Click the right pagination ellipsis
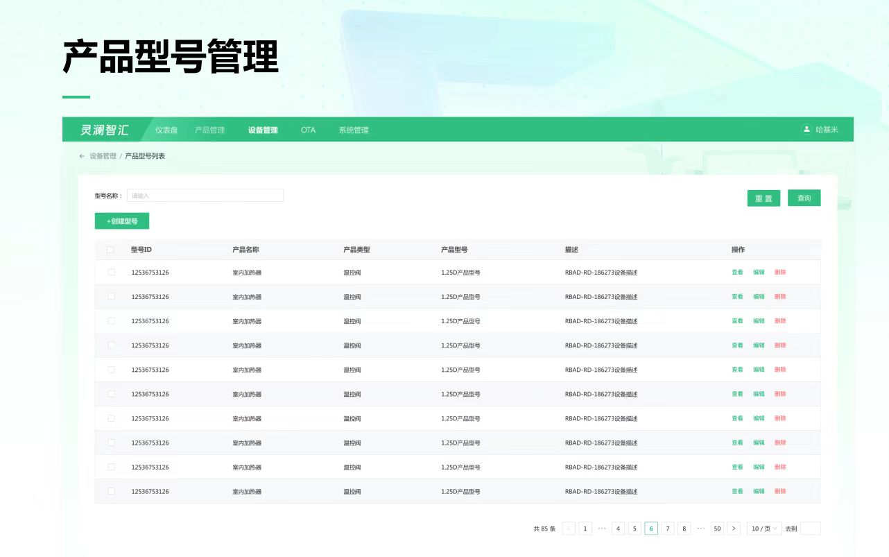Image resolution: width=889 pixels, height=557 pixels. coord(701,529)
